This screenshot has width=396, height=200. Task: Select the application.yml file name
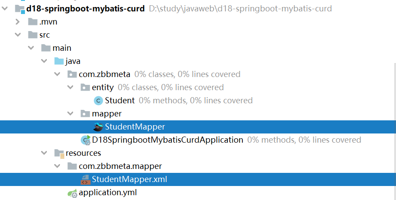109,193
